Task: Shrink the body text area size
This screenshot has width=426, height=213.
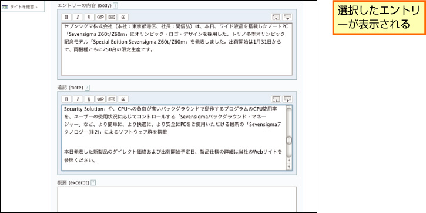Action: (276, 17)
